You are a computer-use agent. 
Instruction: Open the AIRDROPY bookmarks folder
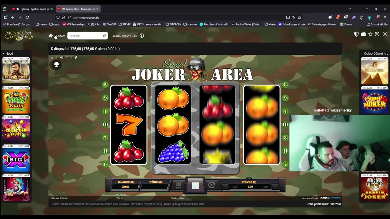pos(174,24)
